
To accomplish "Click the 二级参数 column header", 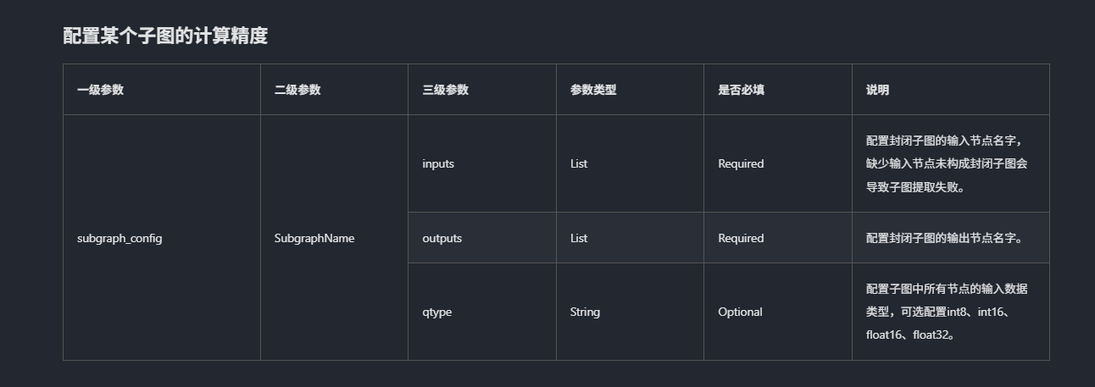I will pos(297,90).
